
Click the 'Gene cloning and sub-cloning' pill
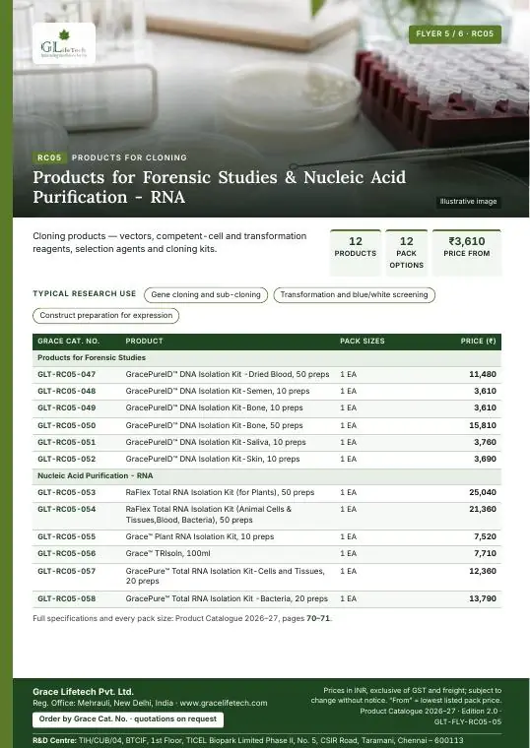206,295
